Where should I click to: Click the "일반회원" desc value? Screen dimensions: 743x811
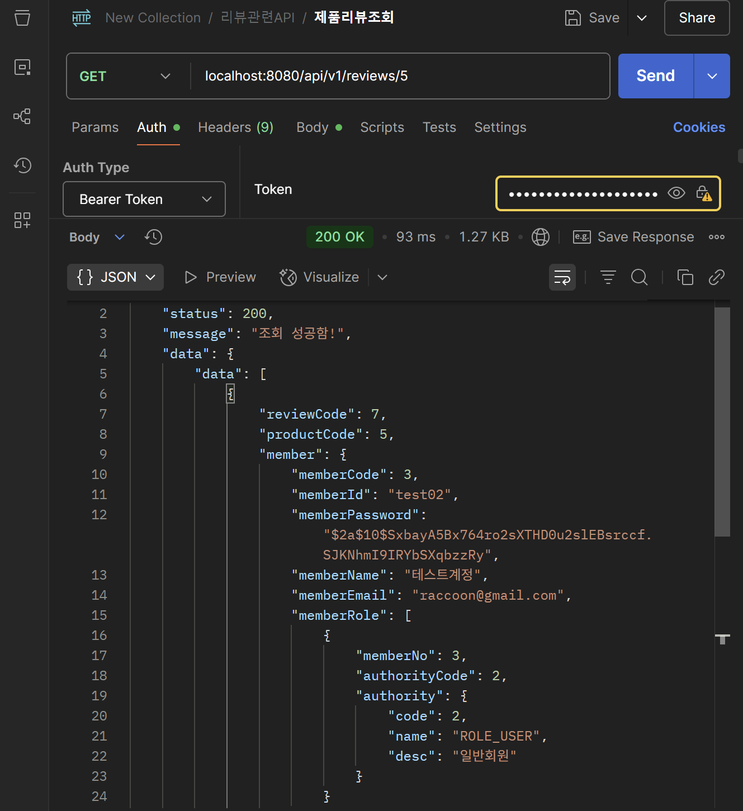click(x=484, y=756)
